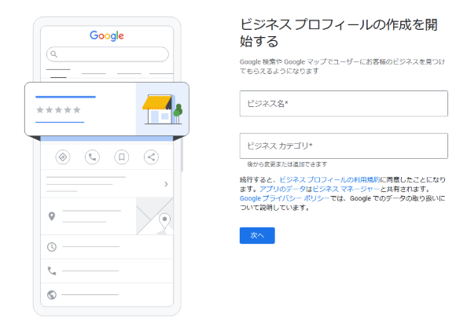Screen dimensions: 467x321
Task: Click the chevron arrow in phone mockup
Action: point(166,184)
